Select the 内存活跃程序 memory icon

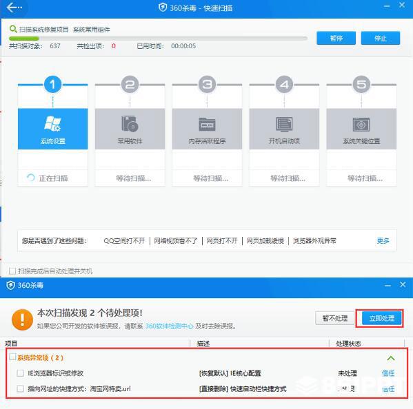click(207, 124)
